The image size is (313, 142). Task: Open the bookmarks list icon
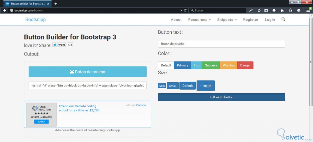(x=266, y=10)
